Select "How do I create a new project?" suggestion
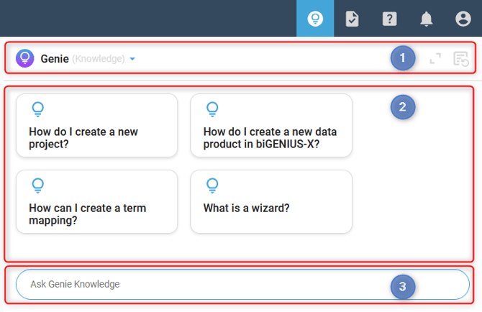The height and width of the screenshot is (312, 482). click(96, 125)
